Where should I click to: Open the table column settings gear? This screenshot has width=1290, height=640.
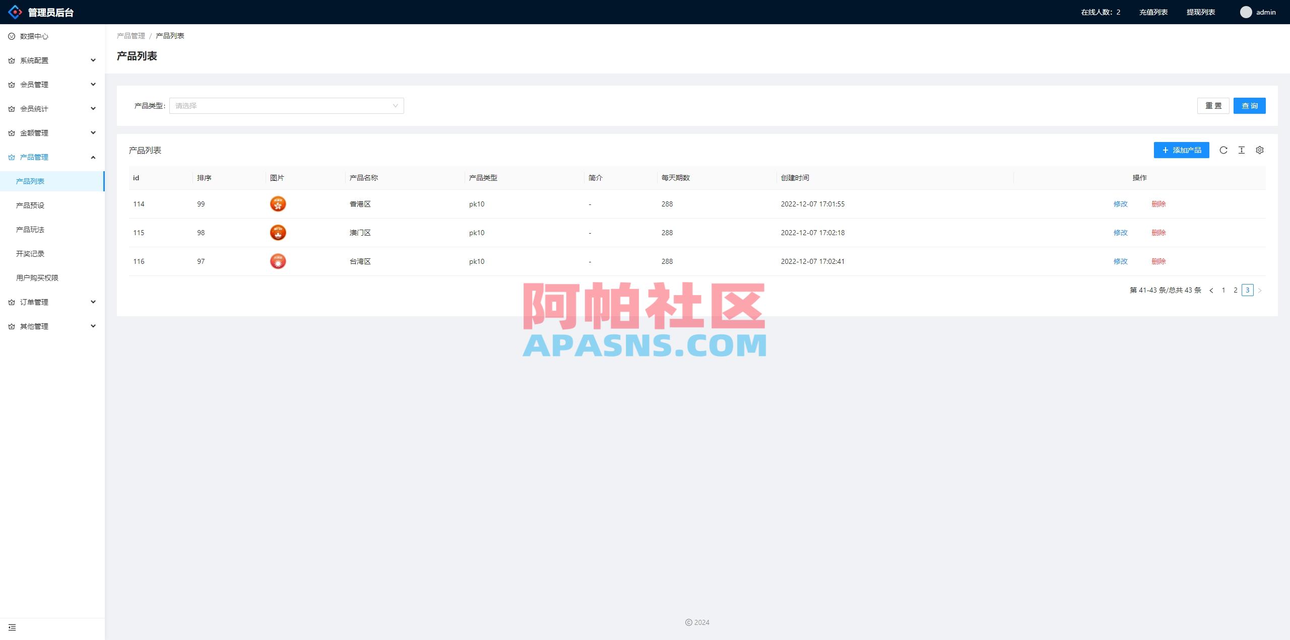click(x=1260, y=150)
